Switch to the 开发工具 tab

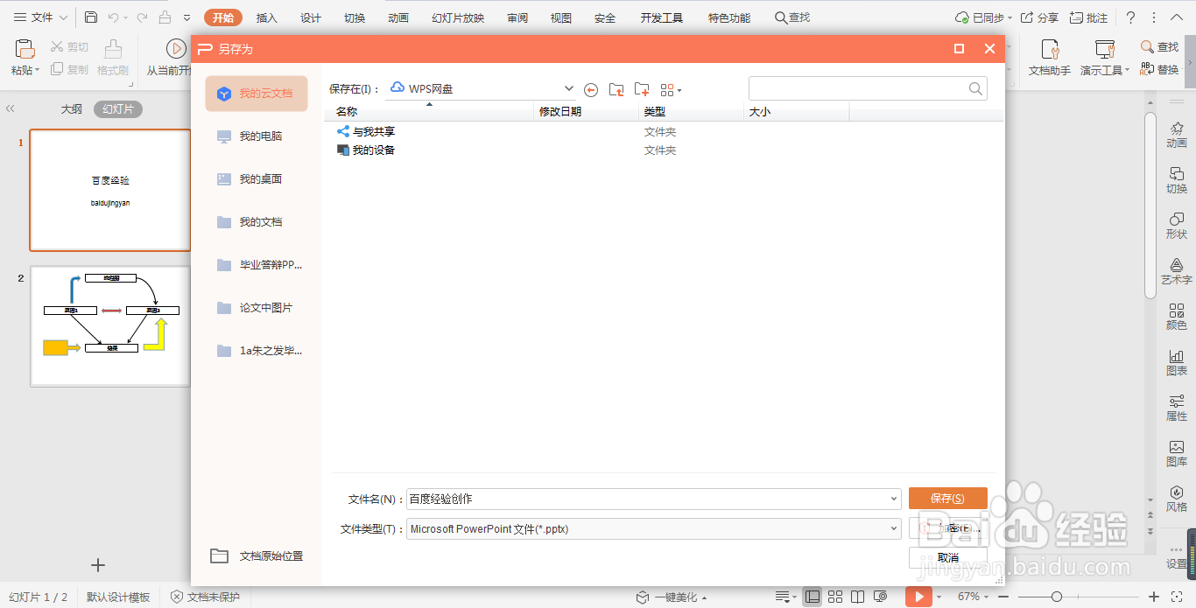coord(661,17)
